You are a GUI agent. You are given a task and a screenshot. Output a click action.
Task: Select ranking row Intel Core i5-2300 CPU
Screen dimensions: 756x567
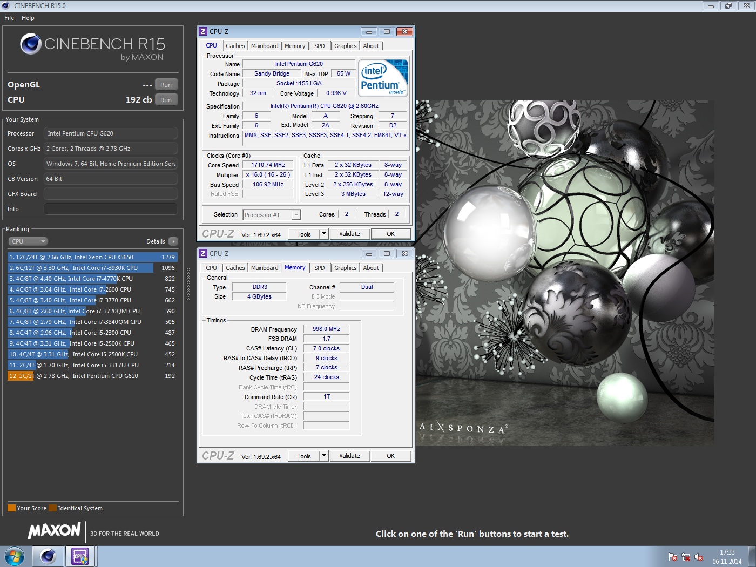[x=92, y=333]
